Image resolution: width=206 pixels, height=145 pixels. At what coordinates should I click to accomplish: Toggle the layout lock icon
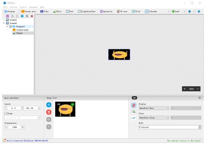point(39,108)
